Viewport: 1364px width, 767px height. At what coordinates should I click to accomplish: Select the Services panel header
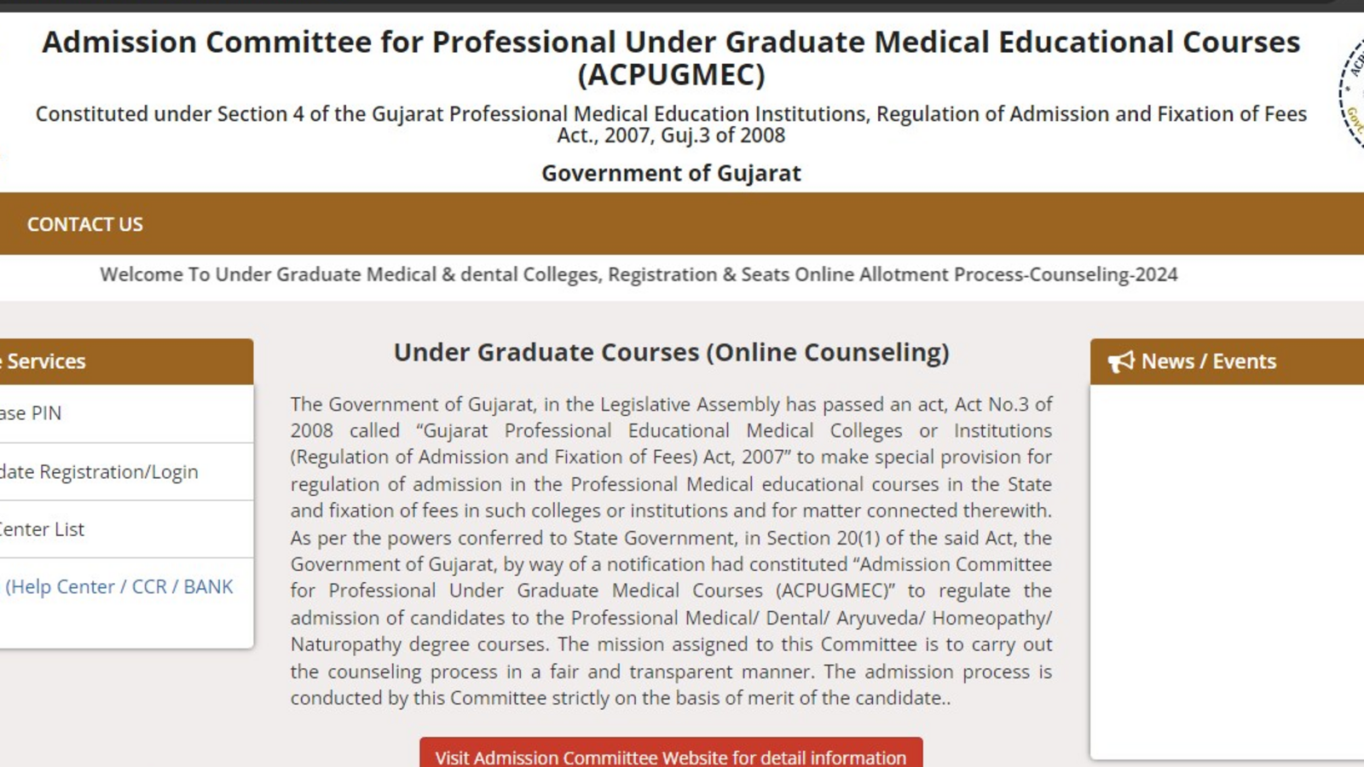pyautogui.click(x=126, y=361)
